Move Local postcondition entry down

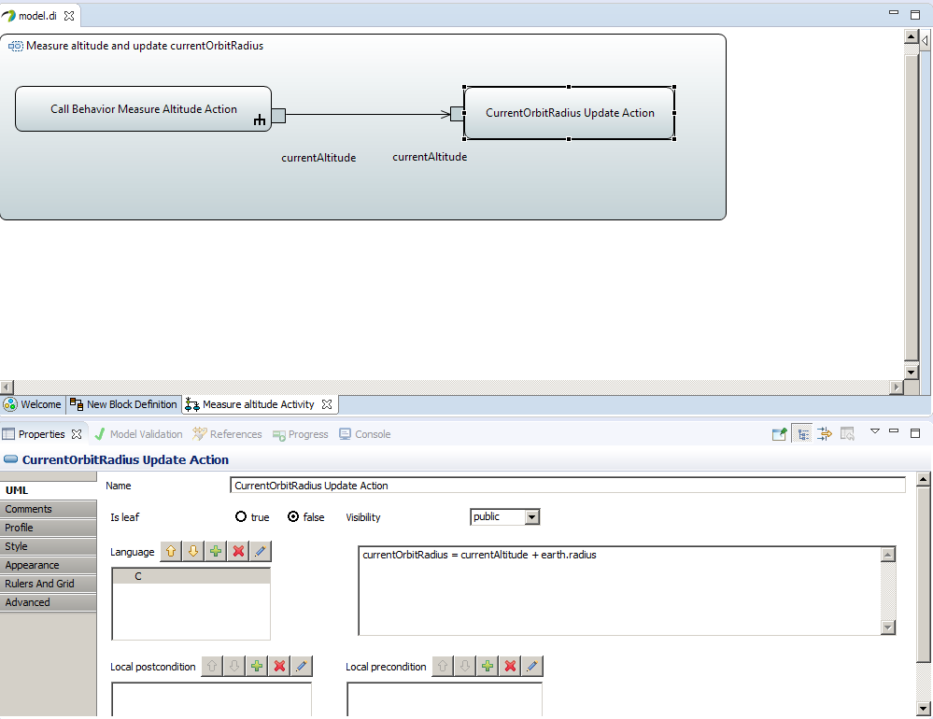point(234,666)
